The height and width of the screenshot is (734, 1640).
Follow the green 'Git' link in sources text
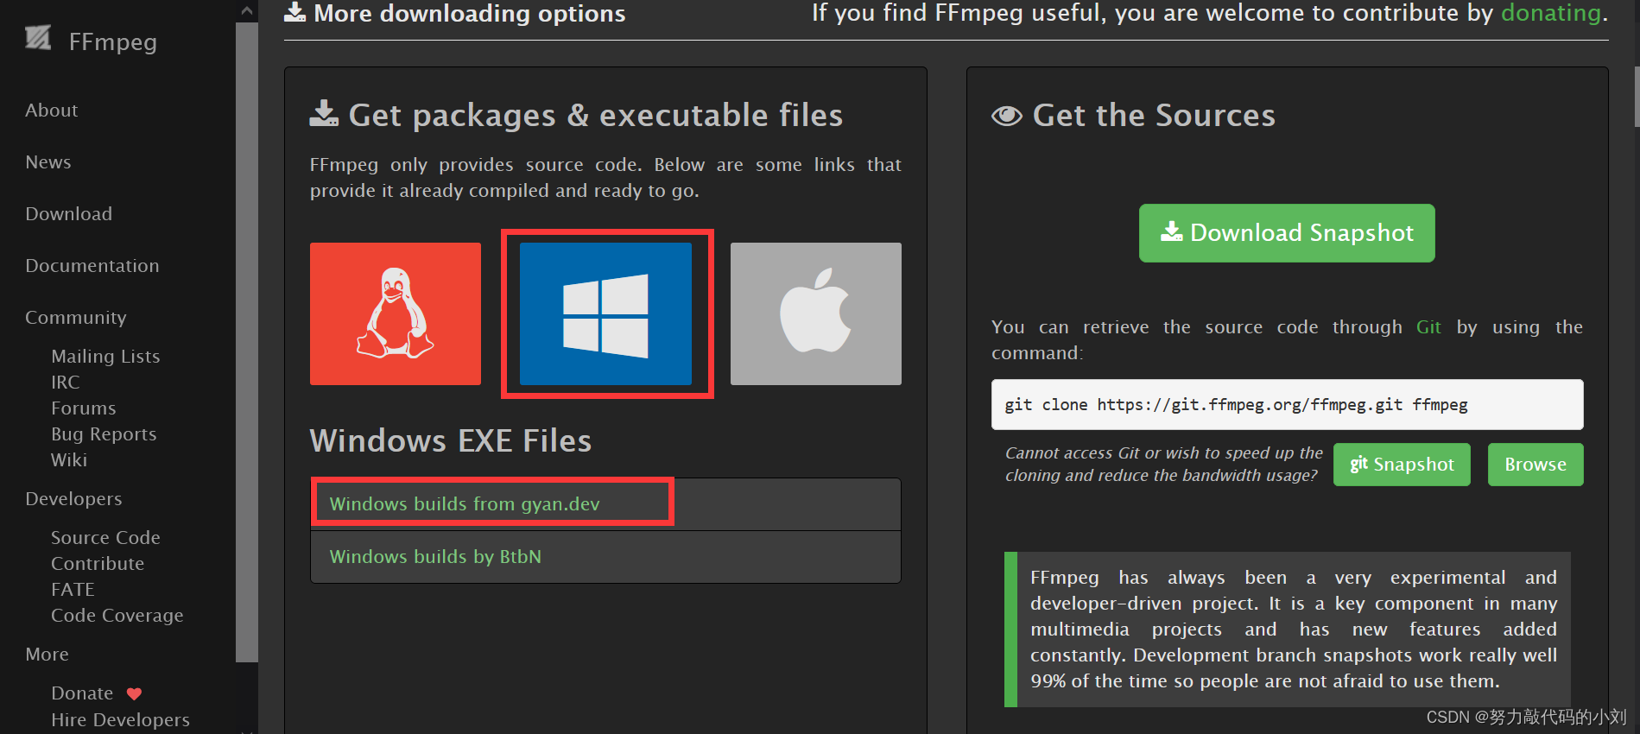pos(1428,327)
